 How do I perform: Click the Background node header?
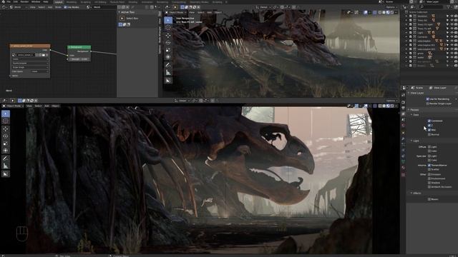point(79,47)
